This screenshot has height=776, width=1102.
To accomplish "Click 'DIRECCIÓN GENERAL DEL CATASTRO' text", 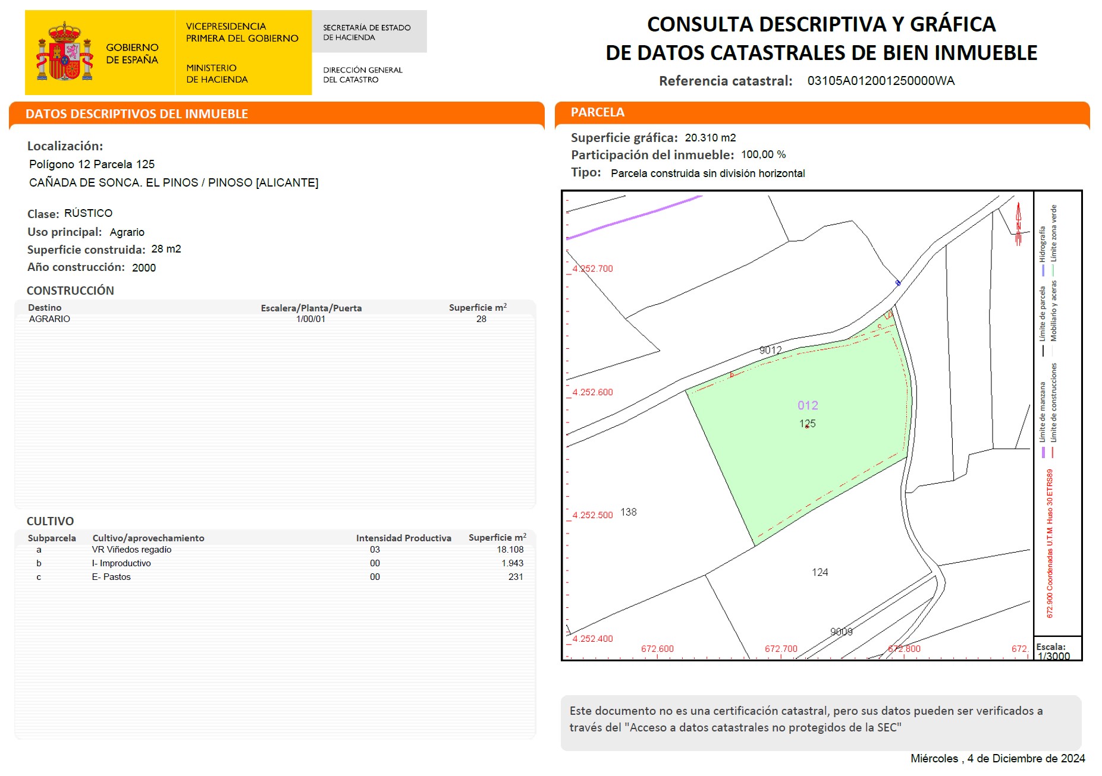I will [x=363, y=75].
